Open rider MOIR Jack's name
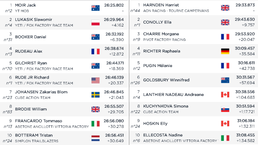Viewport: 258px width, 145px height. point(25,5)
